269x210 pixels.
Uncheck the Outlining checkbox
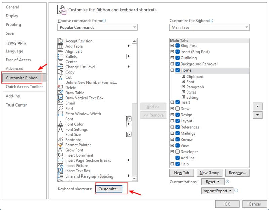[178, 58]
